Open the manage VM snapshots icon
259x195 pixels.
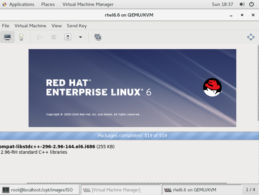coord(98,37)
